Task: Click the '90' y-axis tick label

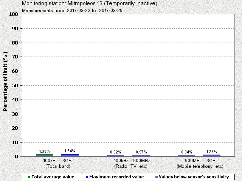Action: tap(15, 29)
